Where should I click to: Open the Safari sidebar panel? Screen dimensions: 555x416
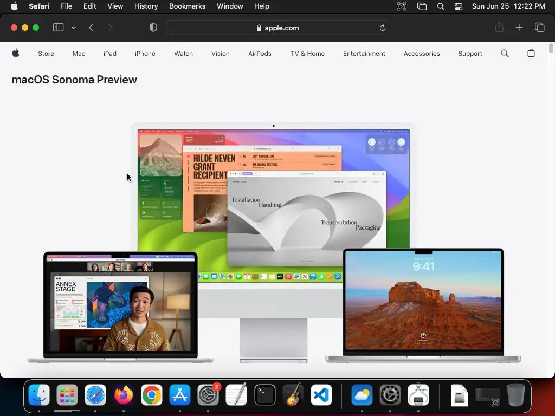pyautogui.click(x=58, y=28)
